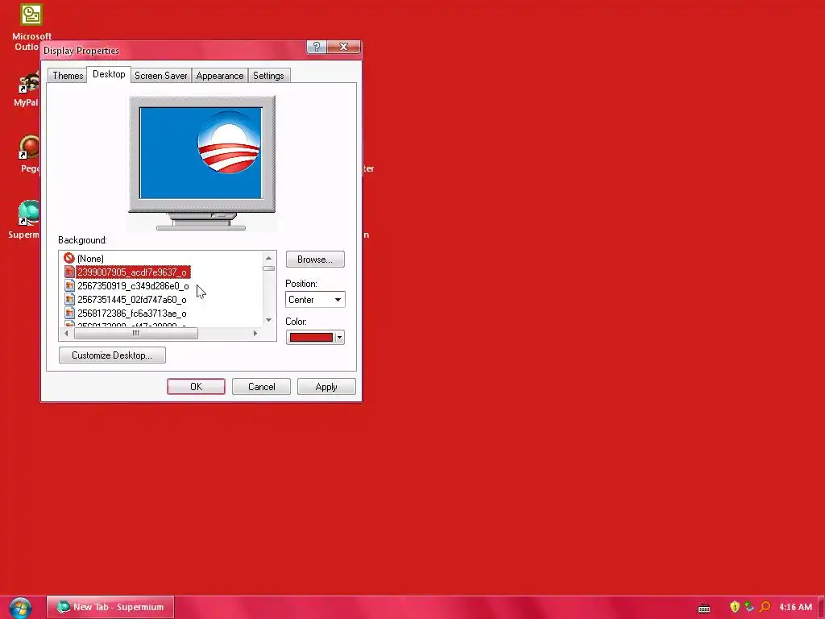Click the monitor preview wallpaper image

point(201,153)
